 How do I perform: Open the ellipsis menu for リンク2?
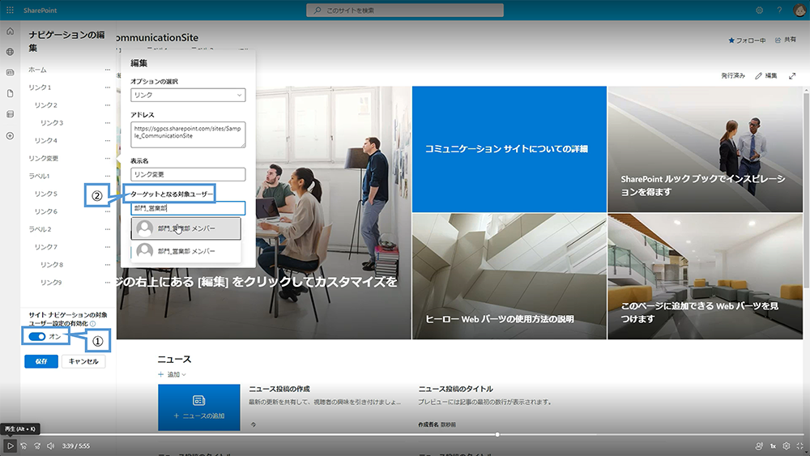coord(108,104)
